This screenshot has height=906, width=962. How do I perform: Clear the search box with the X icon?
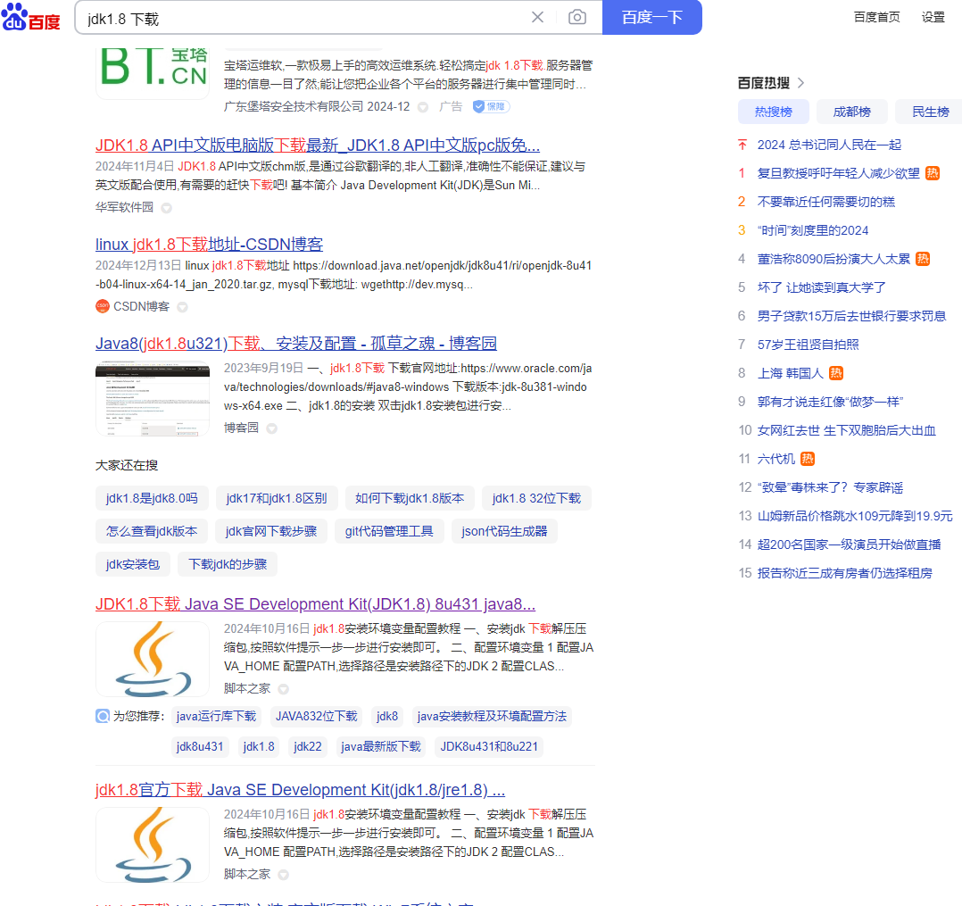(x=537, y=17)
